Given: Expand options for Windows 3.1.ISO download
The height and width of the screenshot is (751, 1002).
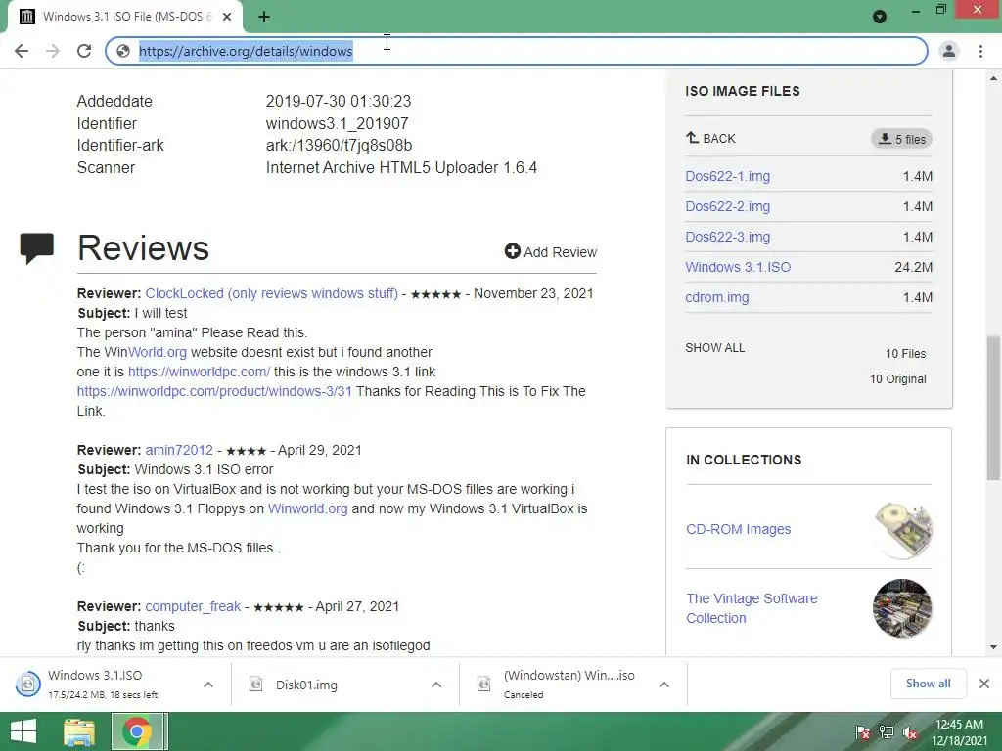Looking at the screenshot, I should (208, 685).
